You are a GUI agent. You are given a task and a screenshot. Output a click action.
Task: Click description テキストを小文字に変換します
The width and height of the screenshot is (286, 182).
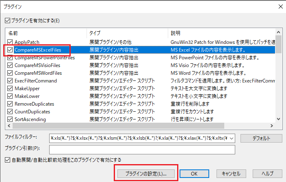click(199, 96)
